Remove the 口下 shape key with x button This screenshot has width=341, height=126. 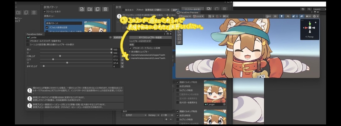point(122,60)
